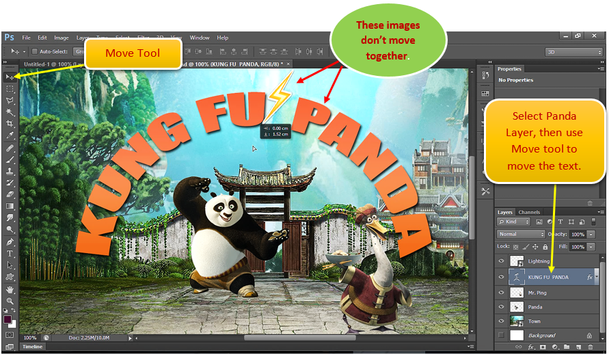Click the foreground color swatch

[x=8, y=319]
